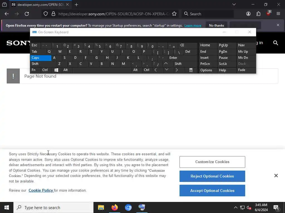Viewport: 285px width, 213px height.
Task: Click the down arrow key
Action: [167, 70]
